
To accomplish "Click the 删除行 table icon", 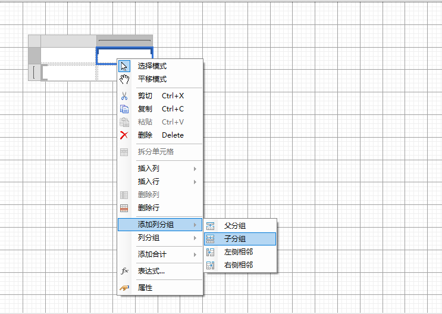I will pos(124,208).
